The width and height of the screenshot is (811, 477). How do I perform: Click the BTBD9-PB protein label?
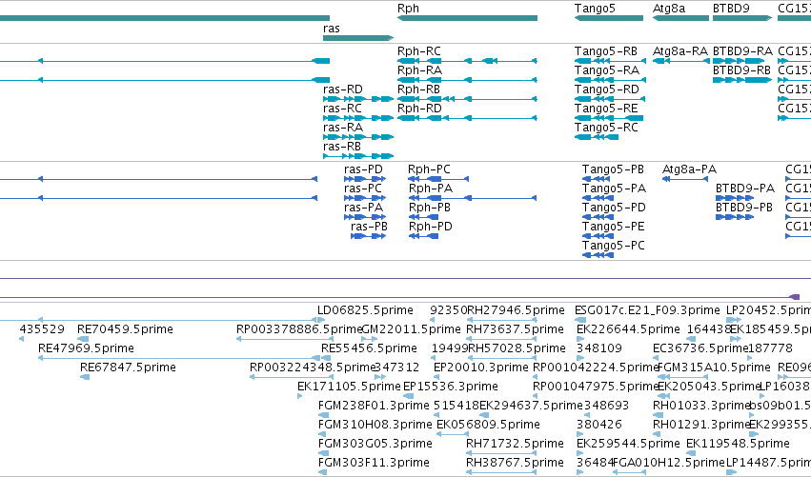(x=743, y=208)
